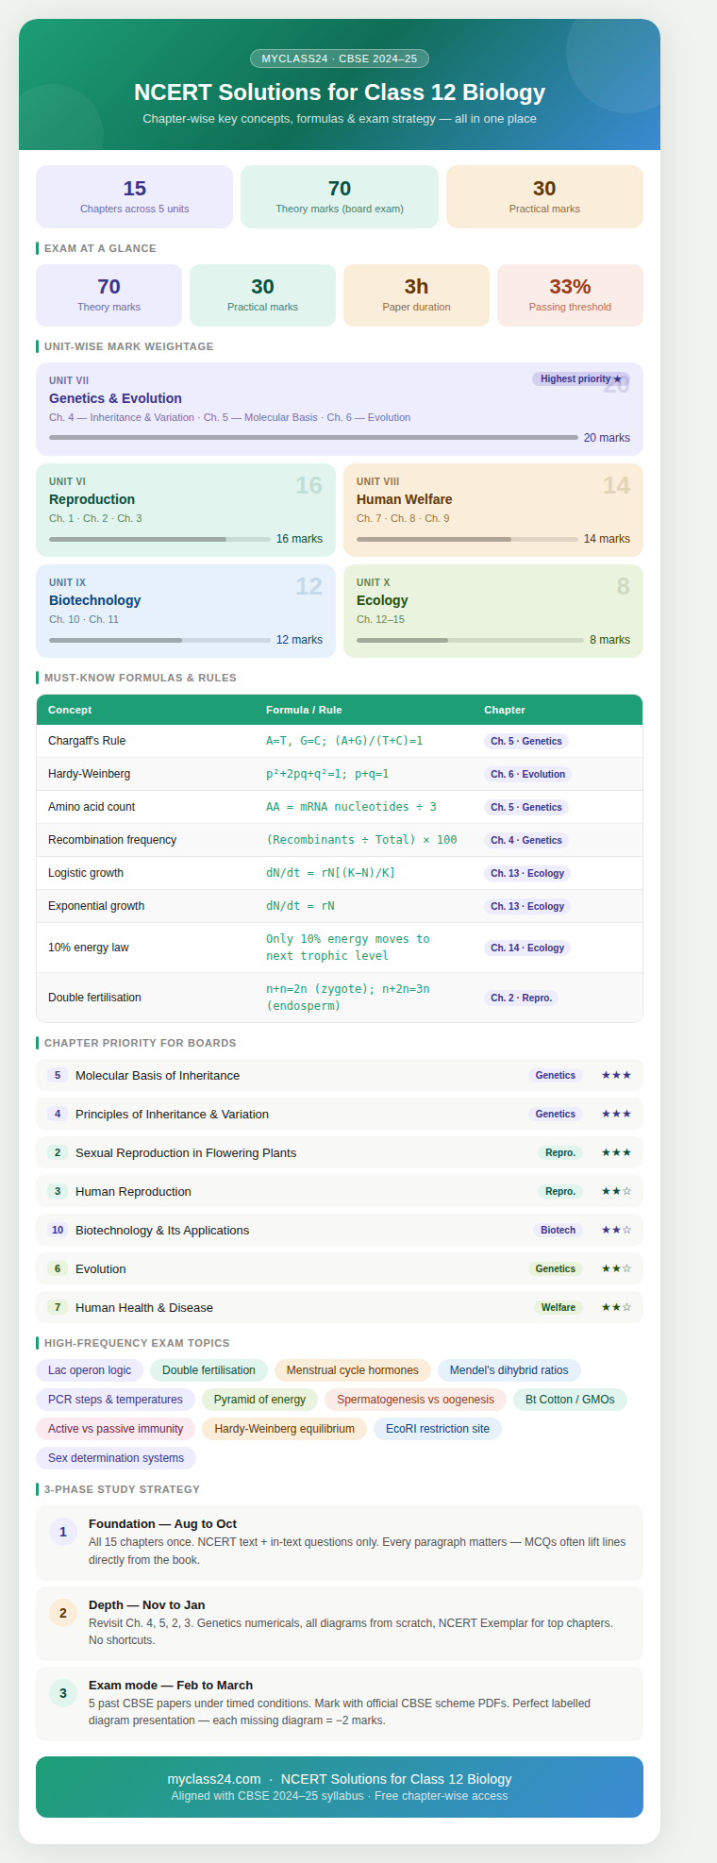Click the Highest priority star badge
The width and height of the screenshot is (717, 1863).
(581, 378)
